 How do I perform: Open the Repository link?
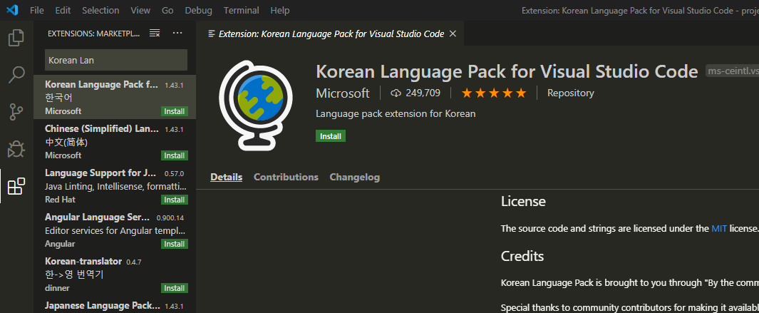(571, 93)
